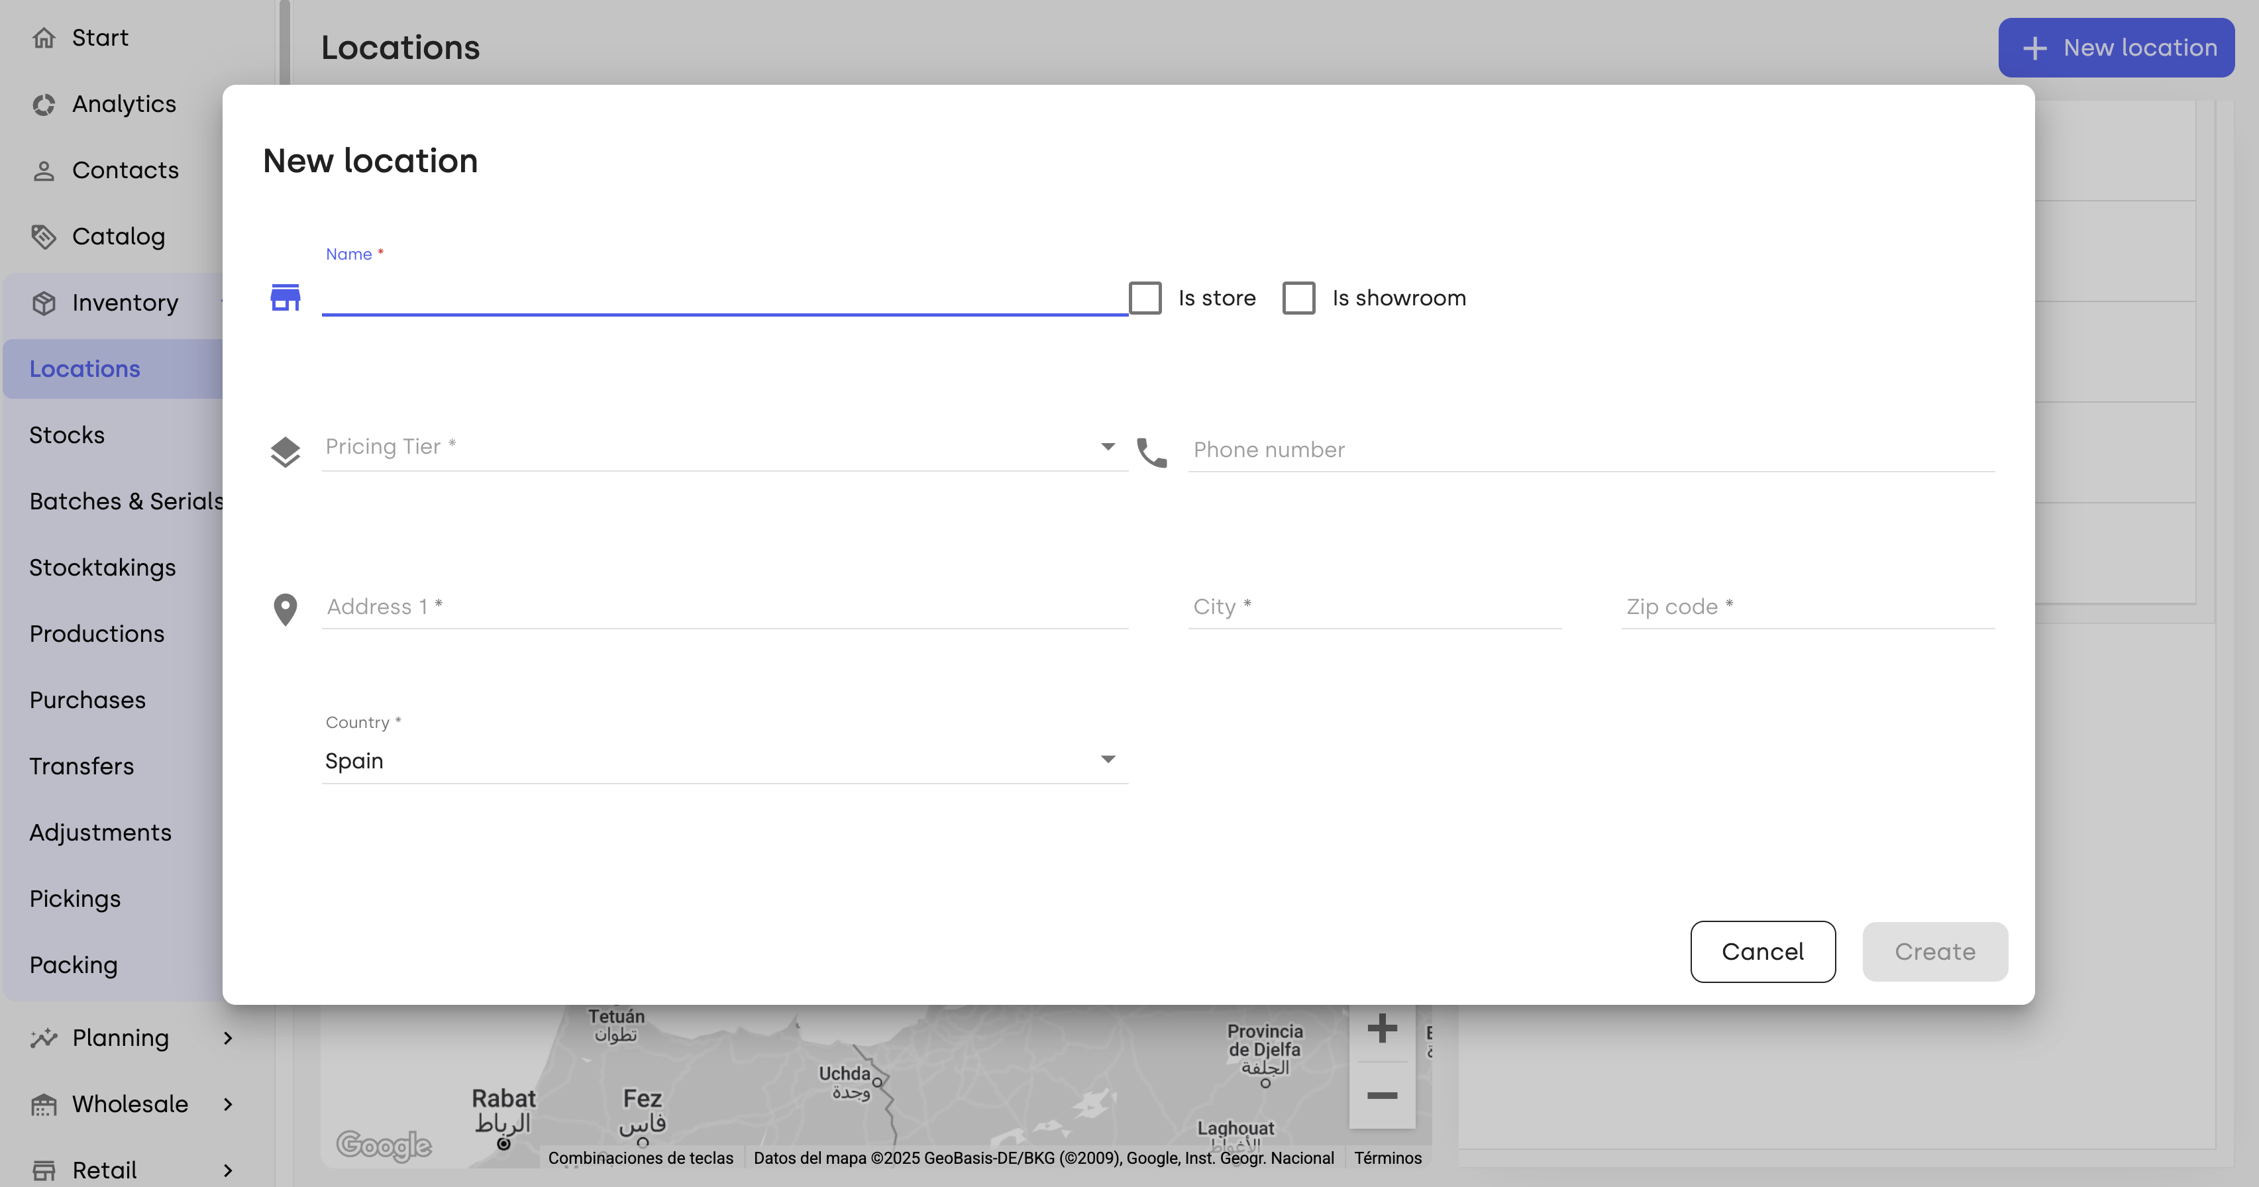Go to Adjustments
Screen dimensions: 2259x1187
(100, 833)
